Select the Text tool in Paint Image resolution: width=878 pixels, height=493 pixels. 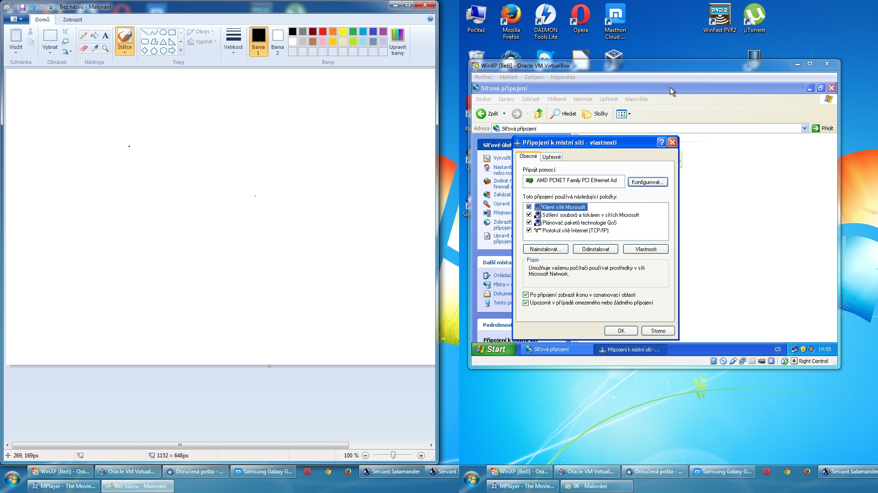106,36
